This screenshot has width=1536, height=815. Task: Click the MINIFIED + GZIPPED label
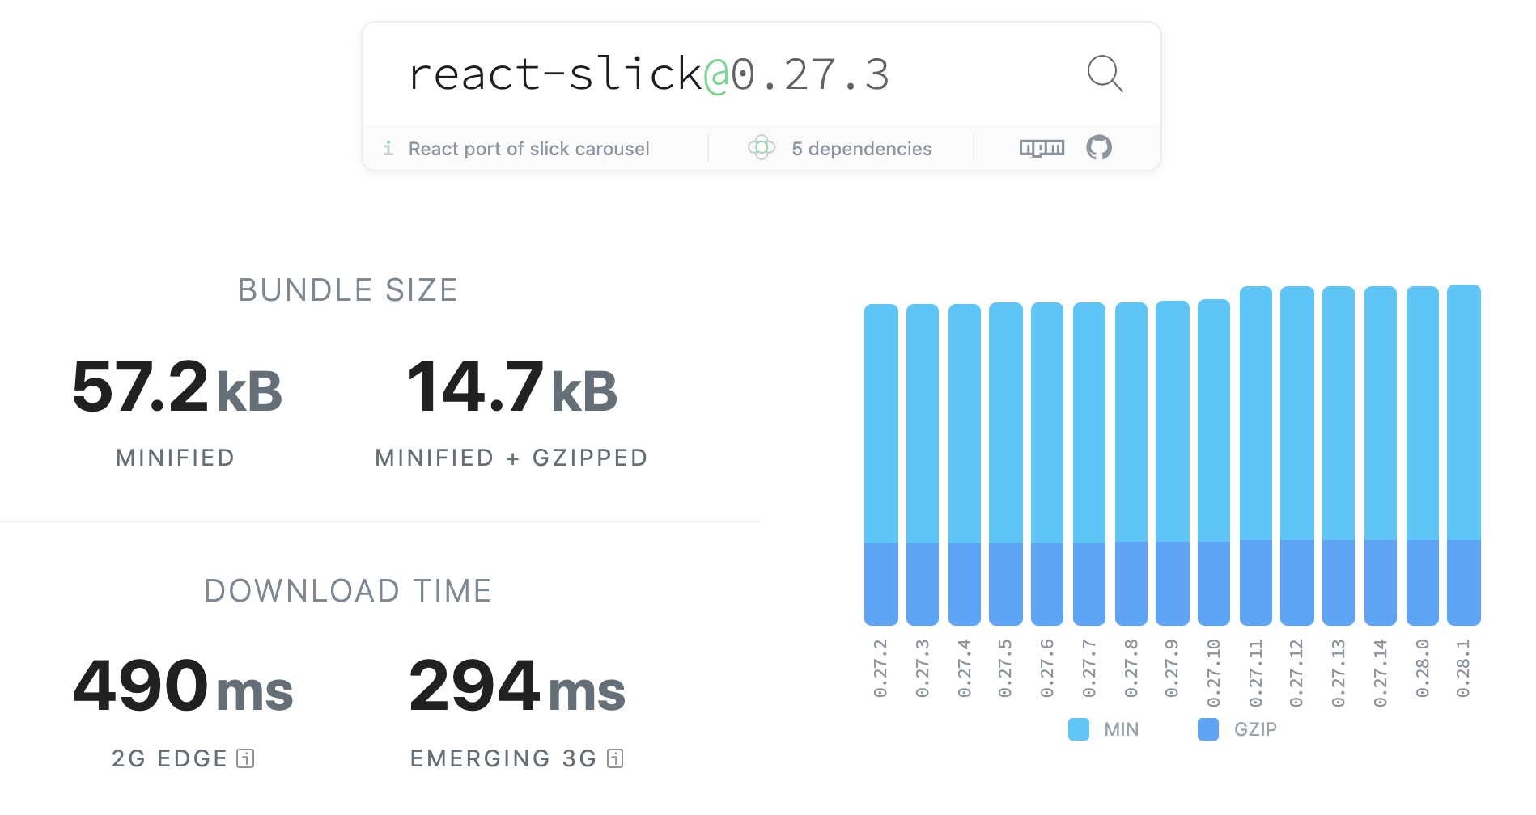(x=511, y=458)
